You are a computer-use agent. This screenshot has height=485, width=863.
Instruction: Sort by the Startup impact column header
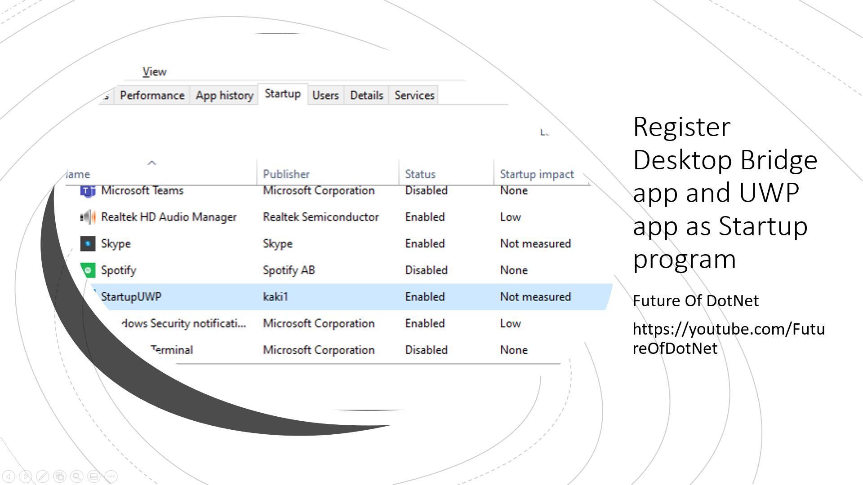point(537,174)
